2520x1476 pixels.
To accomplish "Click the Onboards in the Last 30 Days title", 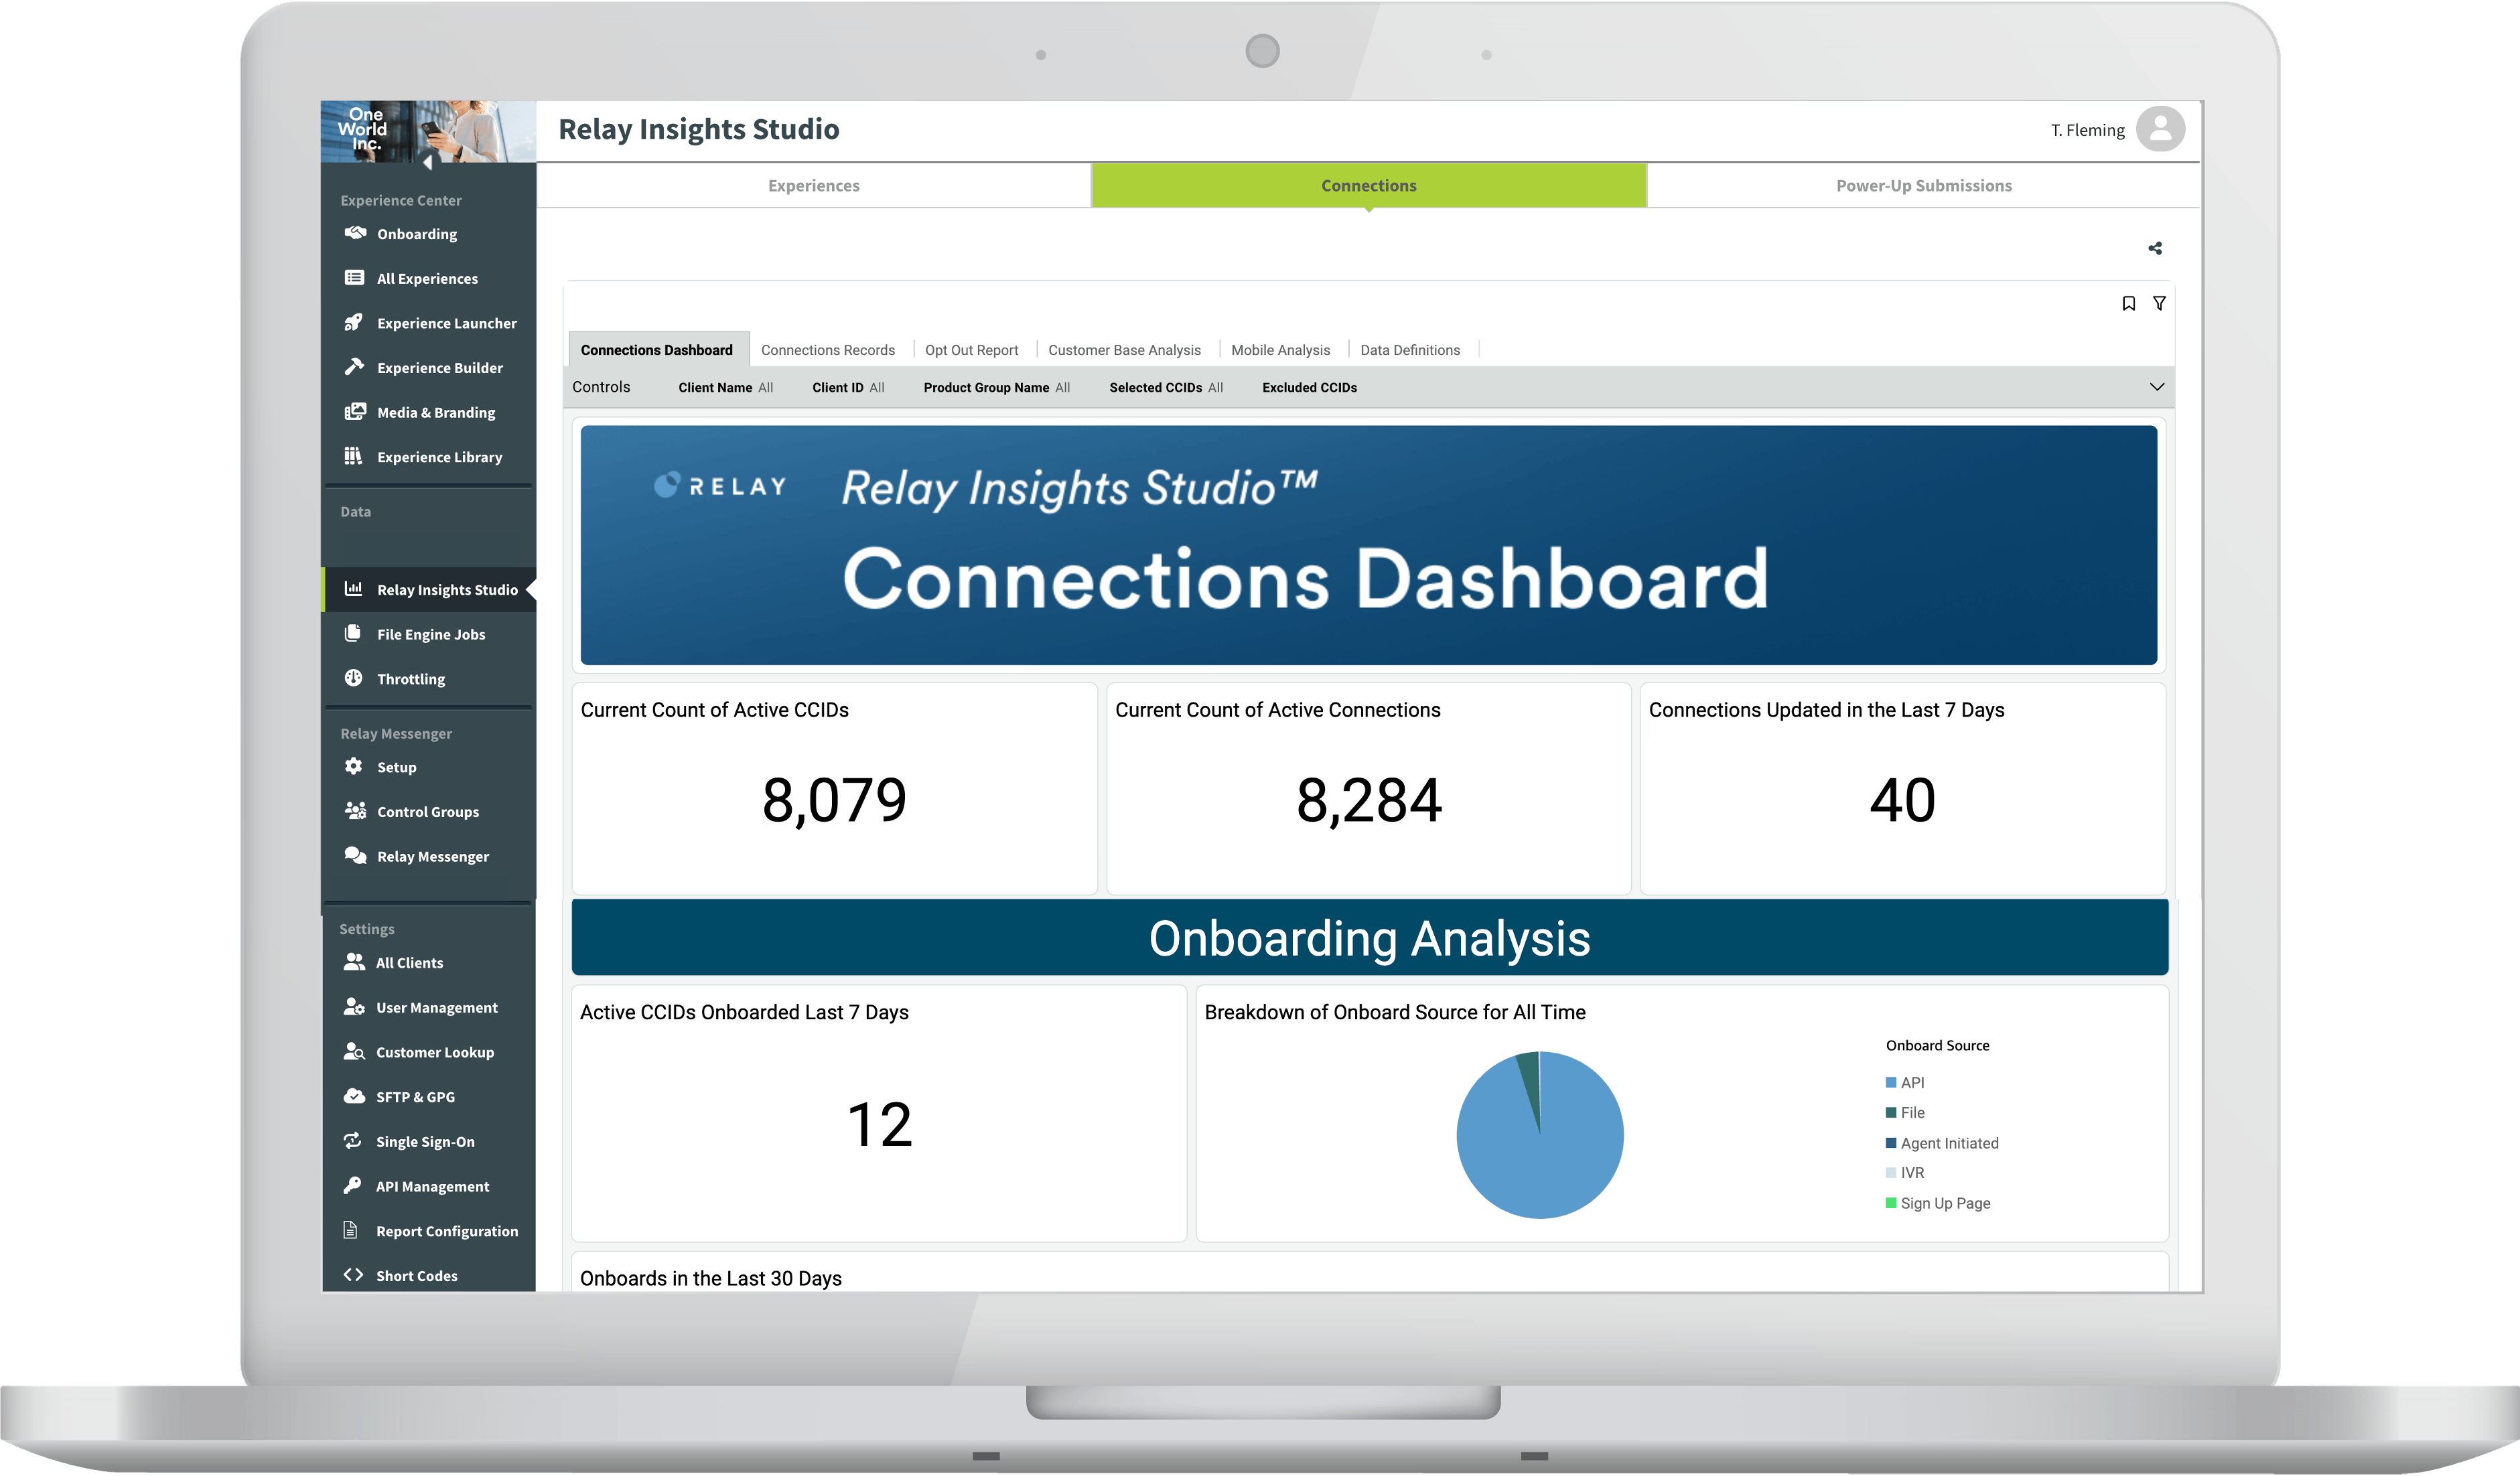I will (x=710, y=1278).
